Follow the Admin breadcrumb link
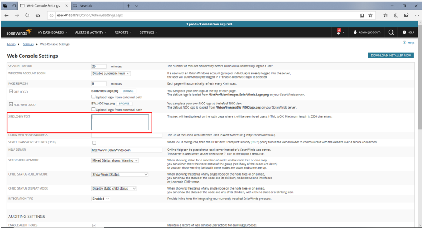 coord(11,44)
